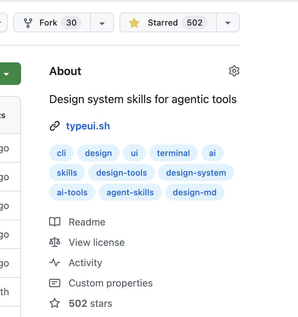Select the ai topic tag
Image resolution: width=298 pixels, height=317 pixels.
212,153
